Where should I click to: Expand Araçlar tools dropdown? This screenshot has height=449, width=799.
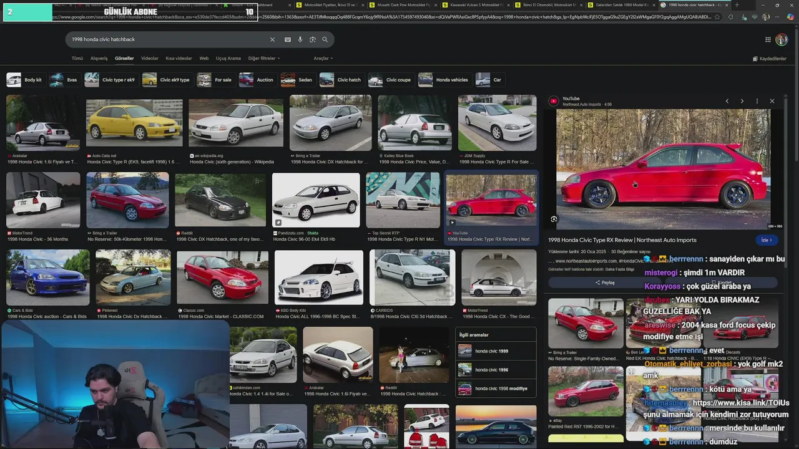point(323,58)
